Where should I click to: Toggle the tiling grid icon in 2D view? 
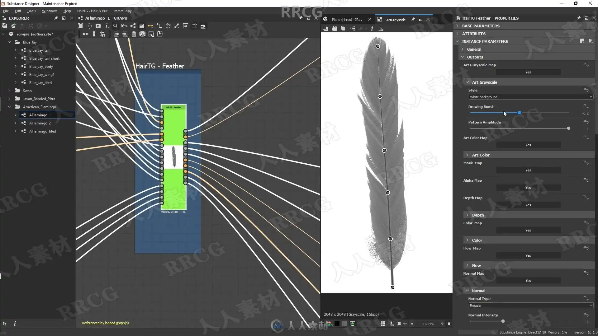[x=383, y=324]
